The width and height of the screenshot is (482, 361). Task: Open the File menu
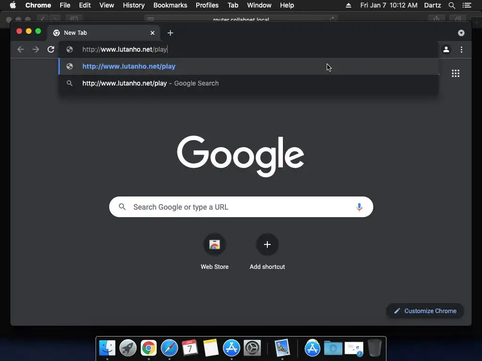click(x=65, y=5)
